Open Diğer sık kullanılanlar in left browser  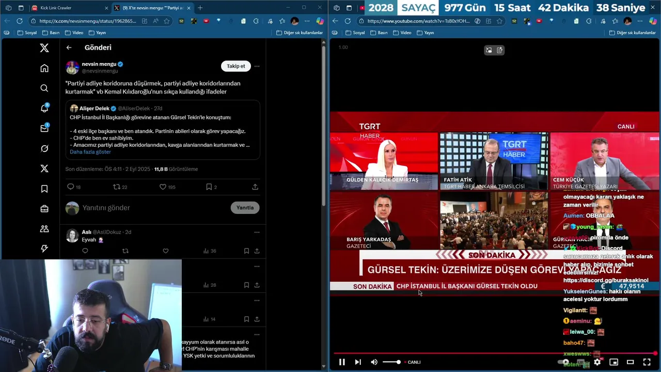300,33
